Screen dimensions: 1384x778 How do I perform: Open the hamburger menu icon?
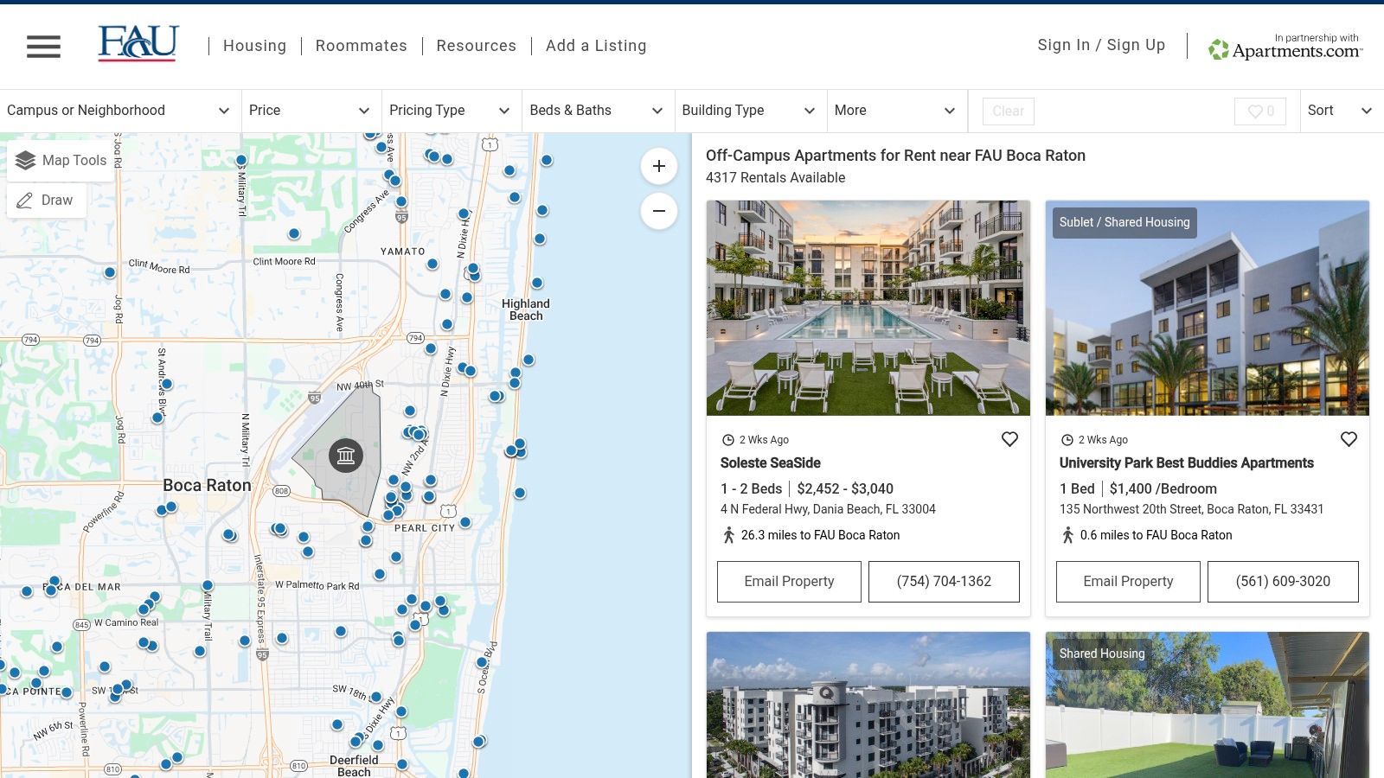point(43,46)
